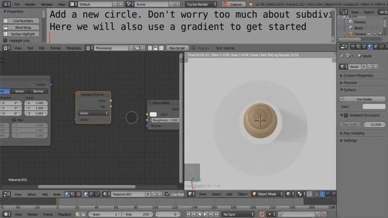The height and width of the screenshot is (218, 388).
Task: Click the node editor horizontal scrollbar
Action: [87, 187]
